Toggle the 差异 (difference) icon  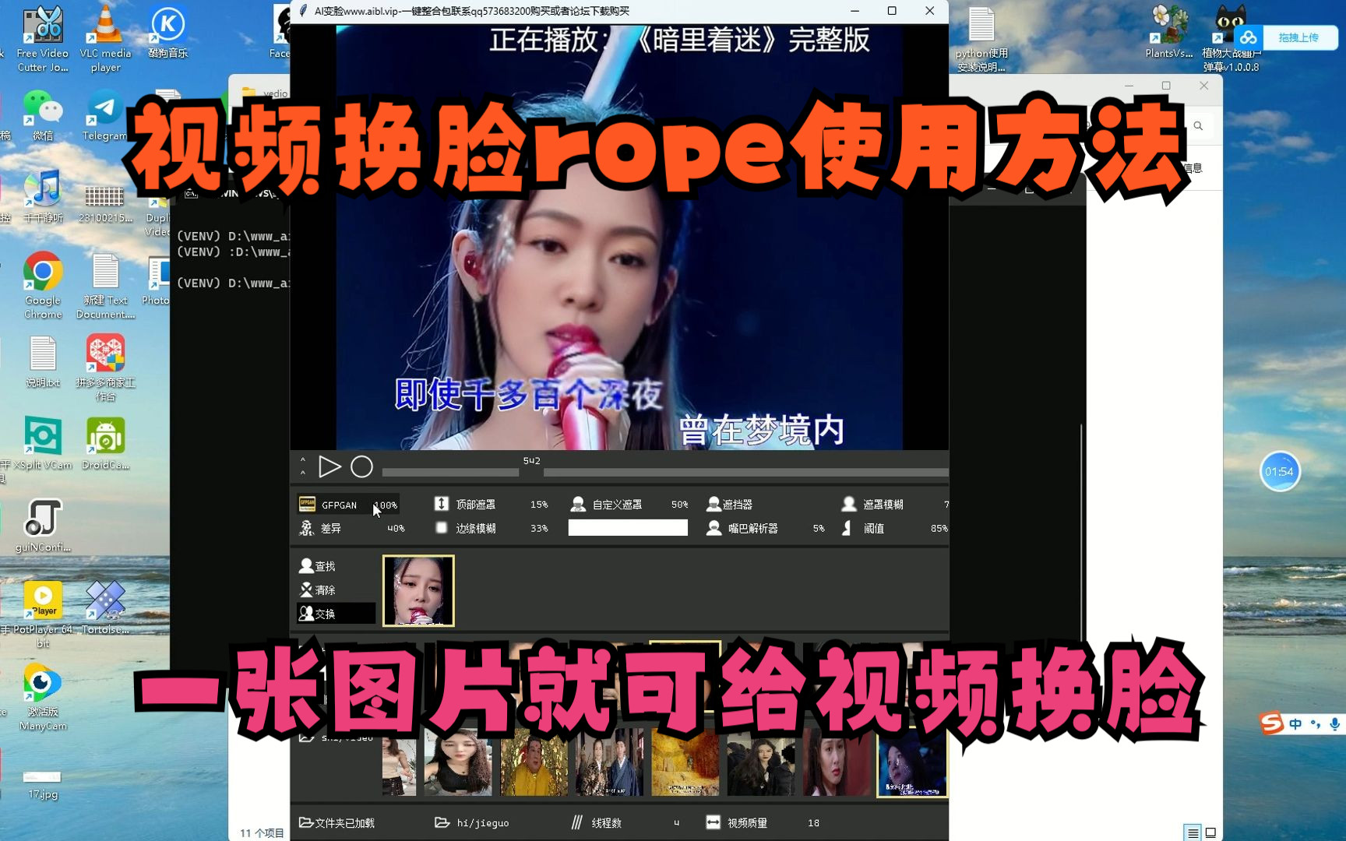[307, 528]
